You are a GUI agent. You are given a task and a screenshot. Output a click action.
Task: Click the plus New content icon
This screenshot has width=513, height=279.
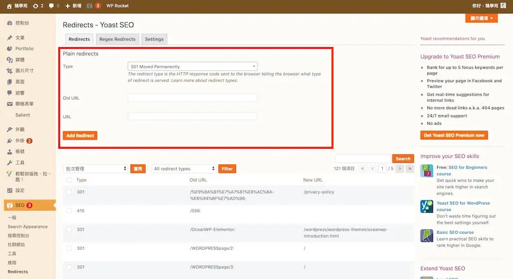(67, 6)
